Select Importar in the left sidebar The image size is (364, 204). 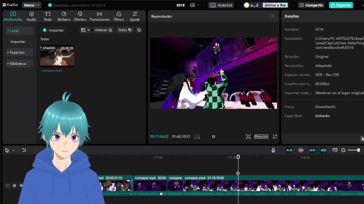tap(18, 42)
